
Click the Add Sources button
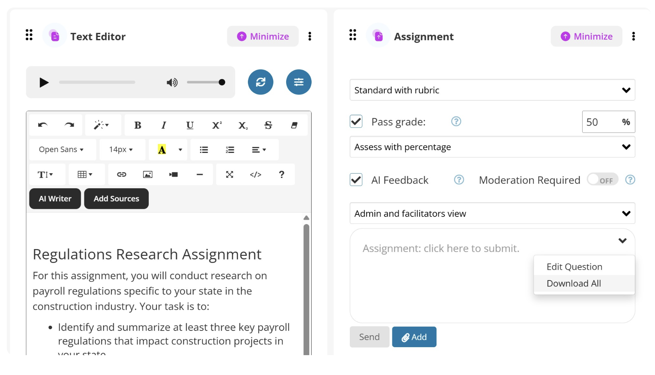tap(117, 199)
